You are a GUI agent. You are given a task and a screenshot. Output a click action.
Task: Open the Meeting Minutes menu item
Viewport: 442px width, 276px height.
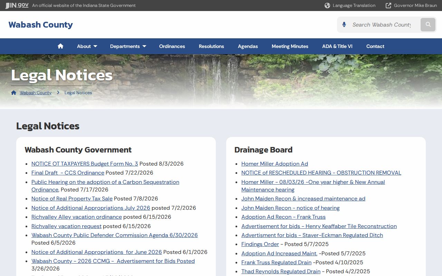coord(290,46)
